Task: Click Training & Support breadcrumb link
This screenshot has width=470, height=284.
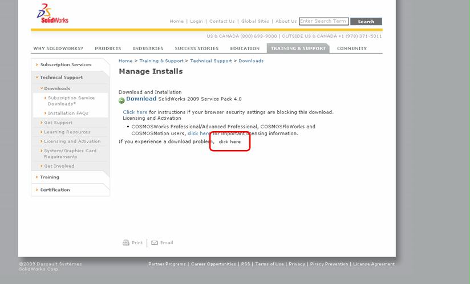Action: coord(161,61)
